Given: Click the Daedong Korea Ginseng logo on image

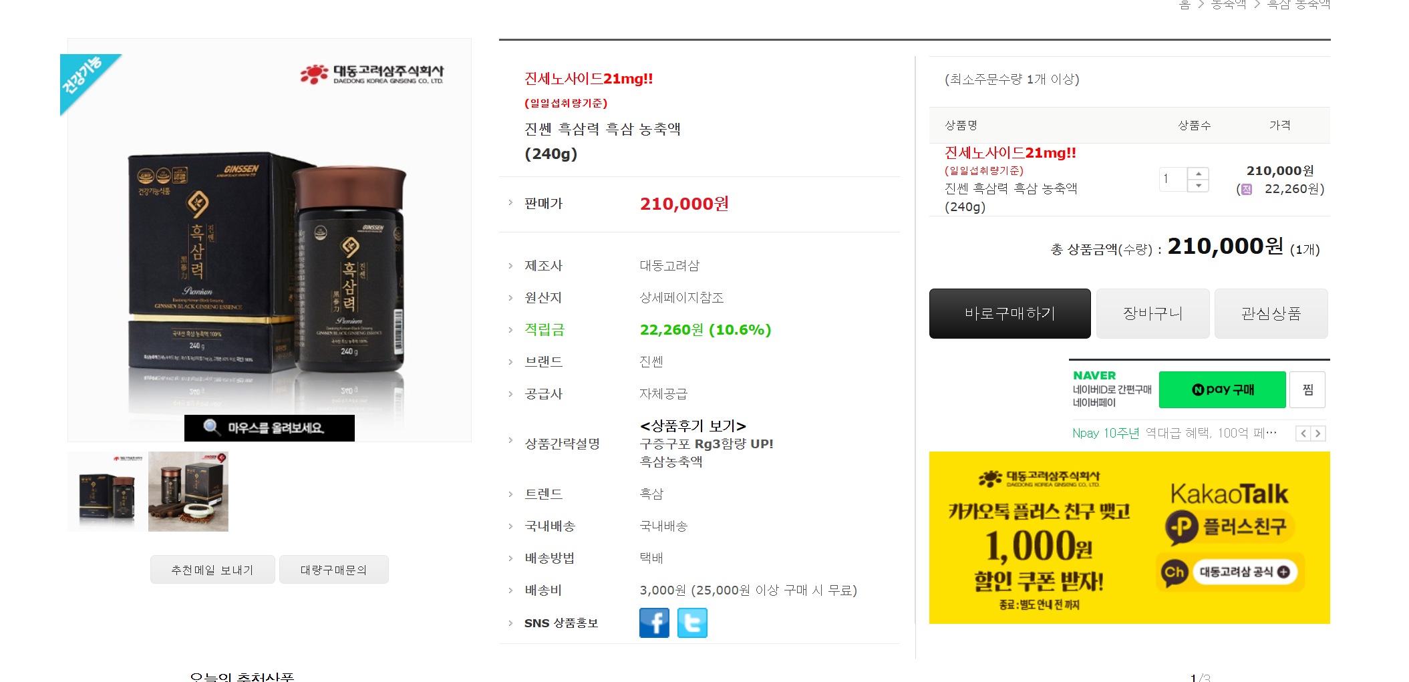Looking at the screenshot, I should point(371,74).
